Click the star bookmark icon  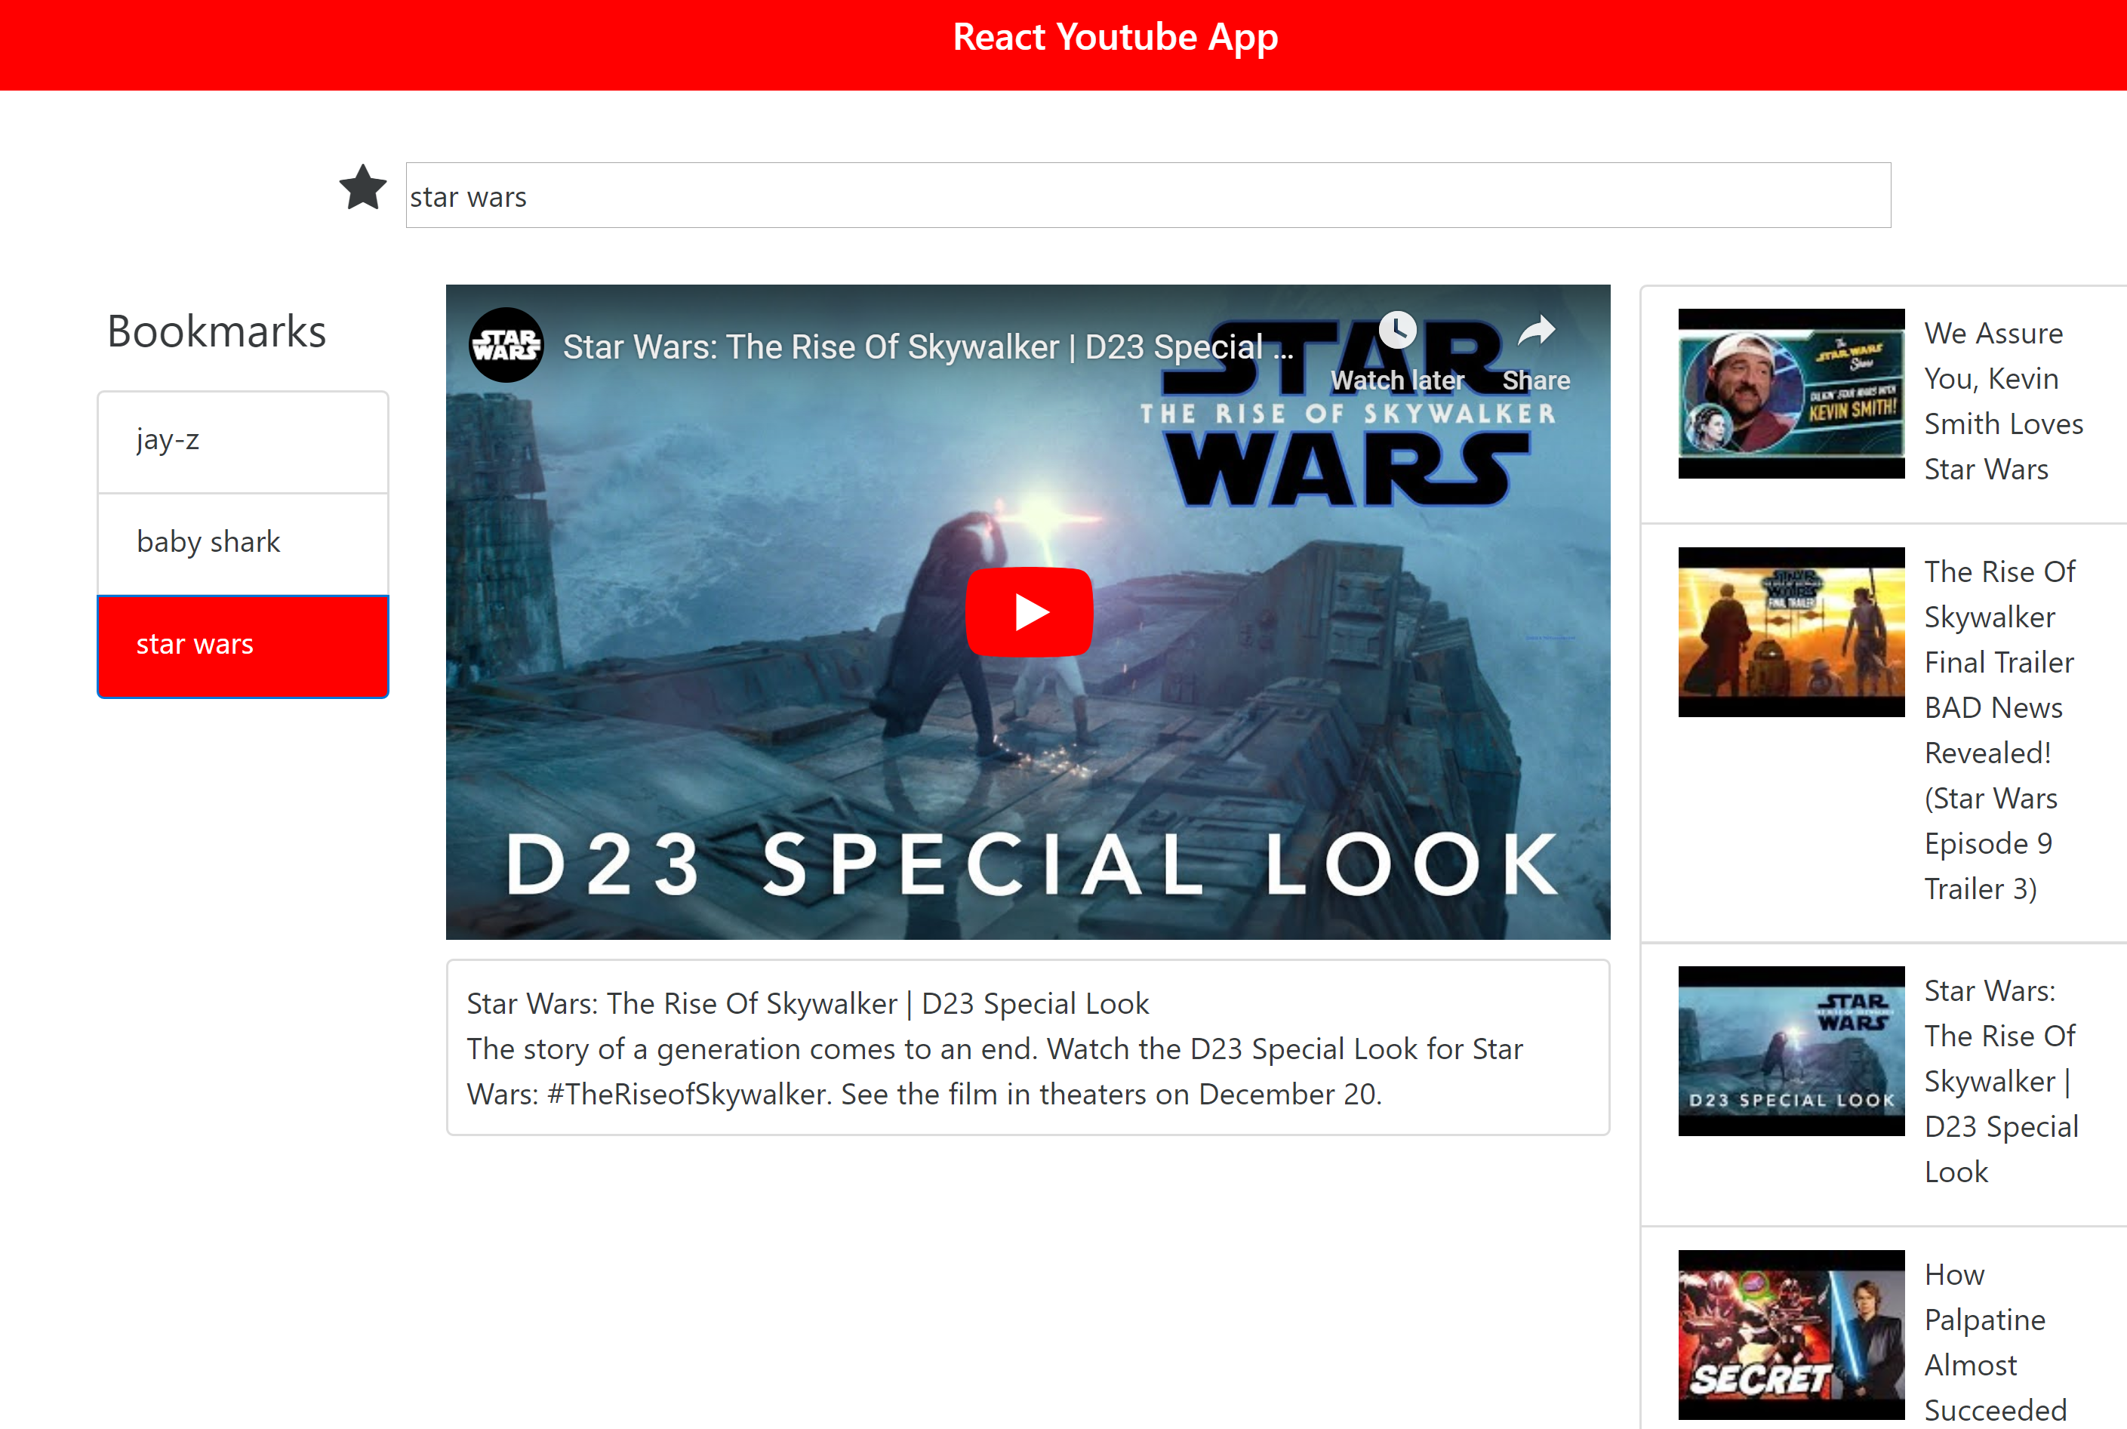(x=363, y=188)
